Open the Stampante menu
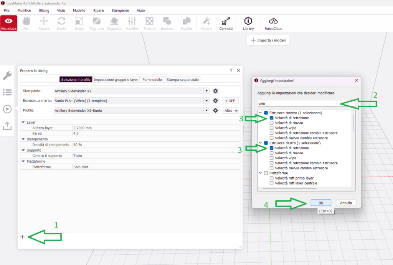 pos(120,10)
